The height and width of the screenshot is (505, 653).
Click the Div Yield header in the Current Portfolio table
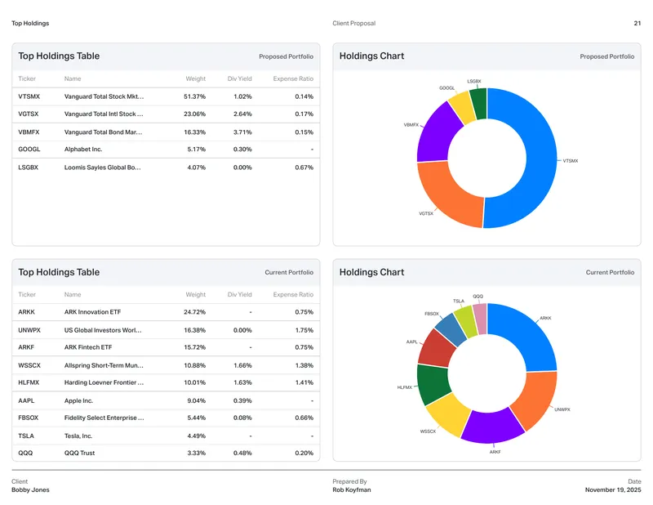click(239, 294)
